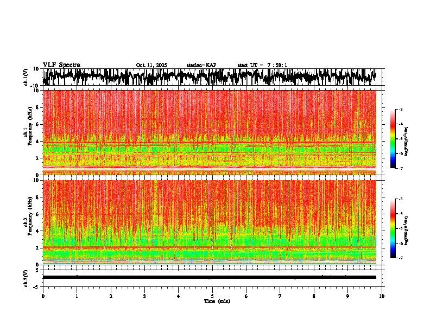Click the date 'Oct. 11, 2025' label
This screenshot has height=332, width=430.
pyautogui.click(x=151, y=65)
